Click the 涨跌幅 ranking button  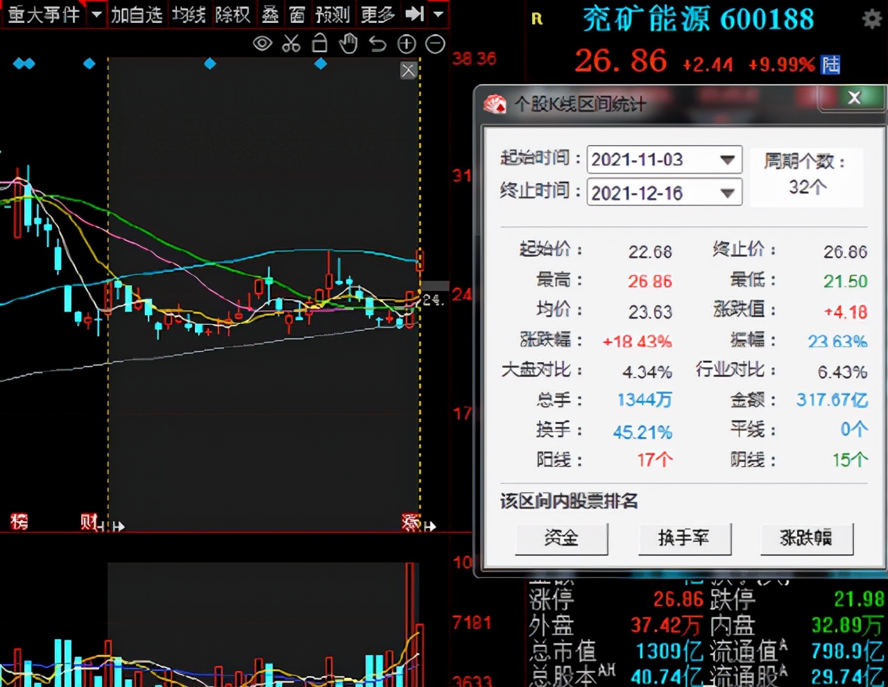(x=806, y=538)
